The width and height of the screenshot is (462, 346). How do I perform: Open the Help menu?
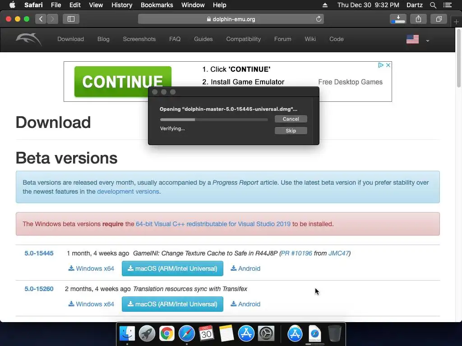(220, 5)
